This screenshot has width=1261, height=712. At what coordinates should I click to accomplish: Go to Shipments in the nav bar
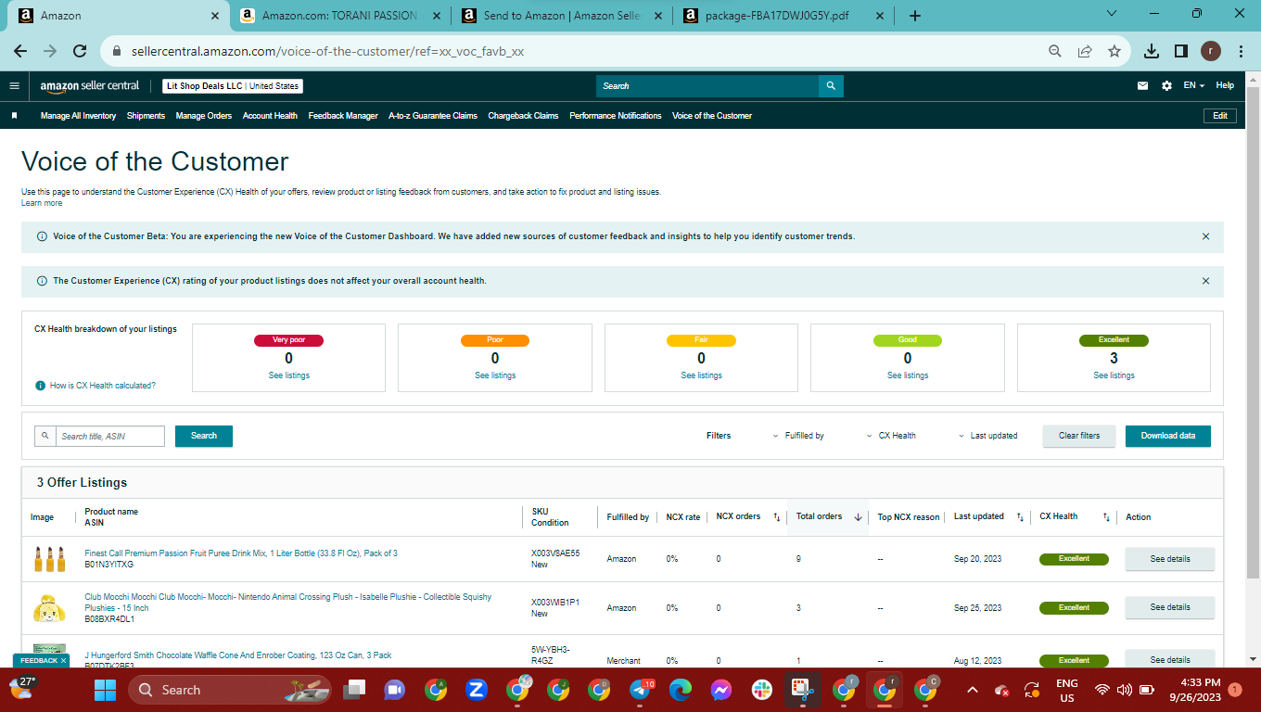click(x=146, y=116)
